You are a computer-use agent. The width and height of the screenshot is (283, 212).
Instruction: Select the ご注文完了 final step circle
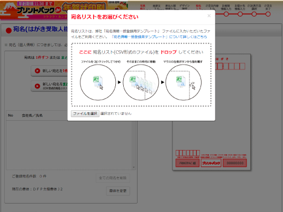click(x=268, y=14)
